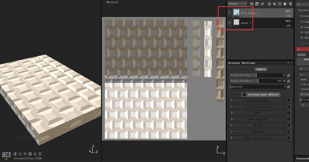Click the Field of view slider

click(258, 75)
